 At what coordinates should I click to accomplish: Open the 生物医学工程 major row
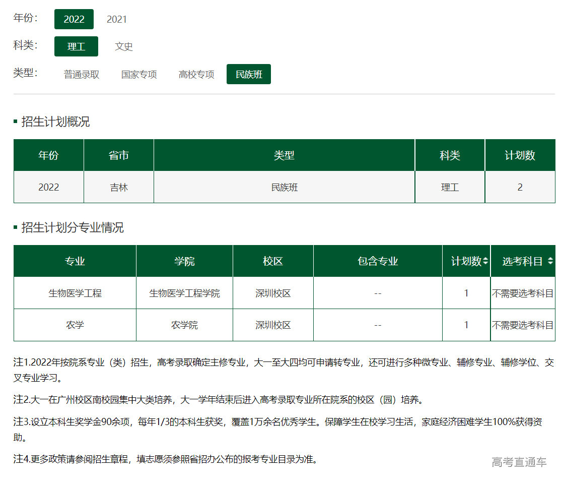pyautogui.click(x=75, y=293)
